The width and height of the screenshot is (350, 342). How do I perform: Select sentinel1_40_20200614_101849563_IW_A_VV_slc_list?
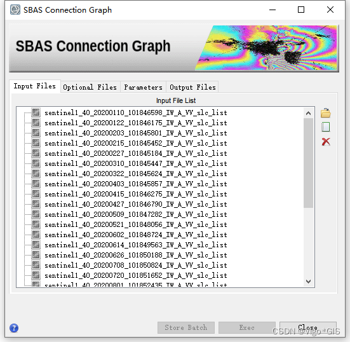point(136,245)
